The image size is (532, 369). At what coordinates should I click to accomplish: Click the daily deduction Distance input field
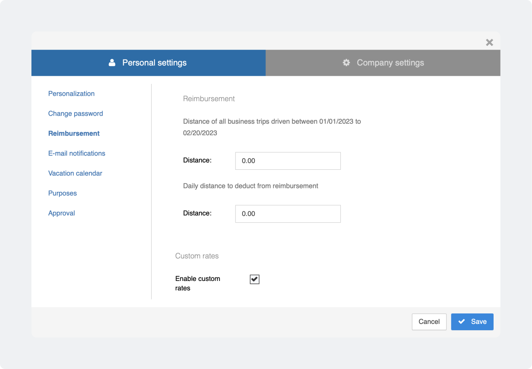pos(287,214)
